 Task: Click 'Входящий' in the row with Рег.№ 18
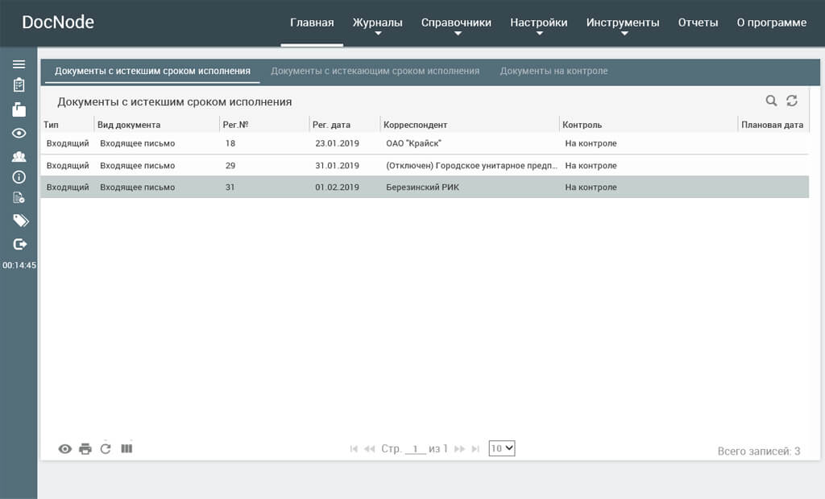[x=68, y=143]
